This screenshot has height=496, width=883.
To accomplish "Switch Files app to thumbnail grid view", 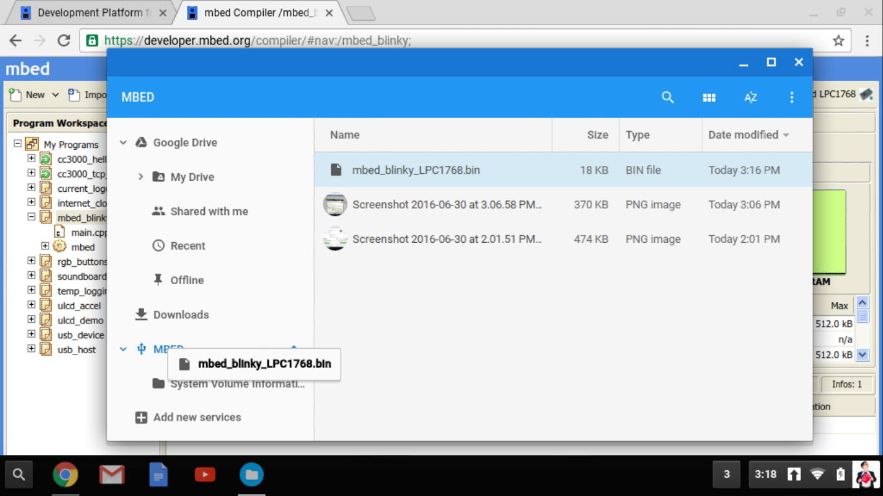I will tap(709, 98).
